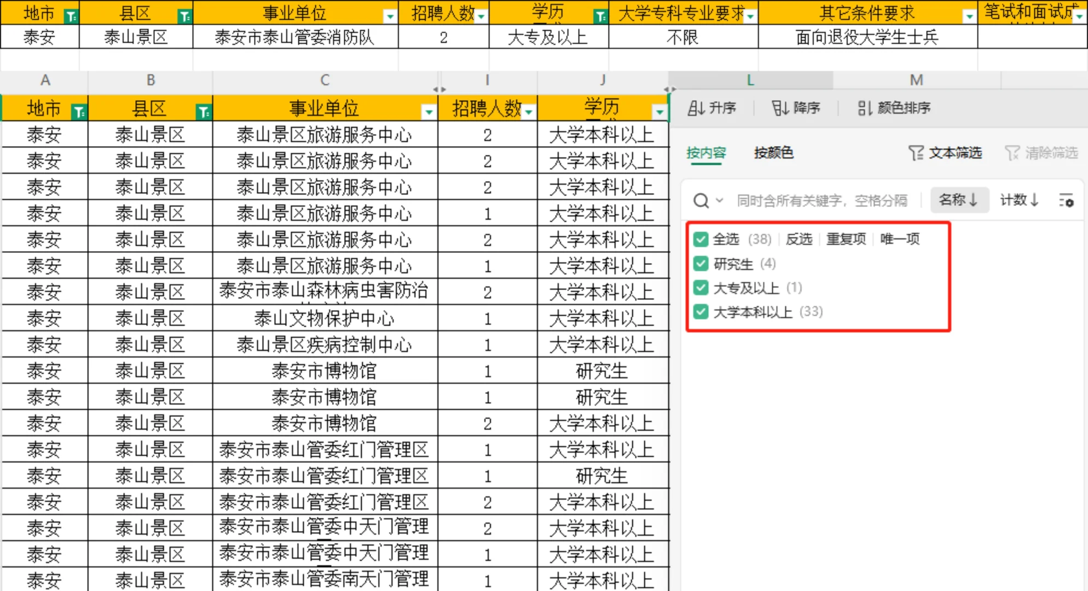Viewport: 1088px width, 591px height.
Task: Uncheck the 研究生 checkbox
Action: coord(701,264)
